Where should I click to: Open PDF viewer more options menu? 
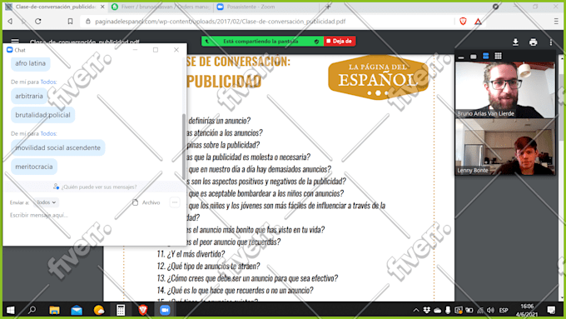coord(551,42)
